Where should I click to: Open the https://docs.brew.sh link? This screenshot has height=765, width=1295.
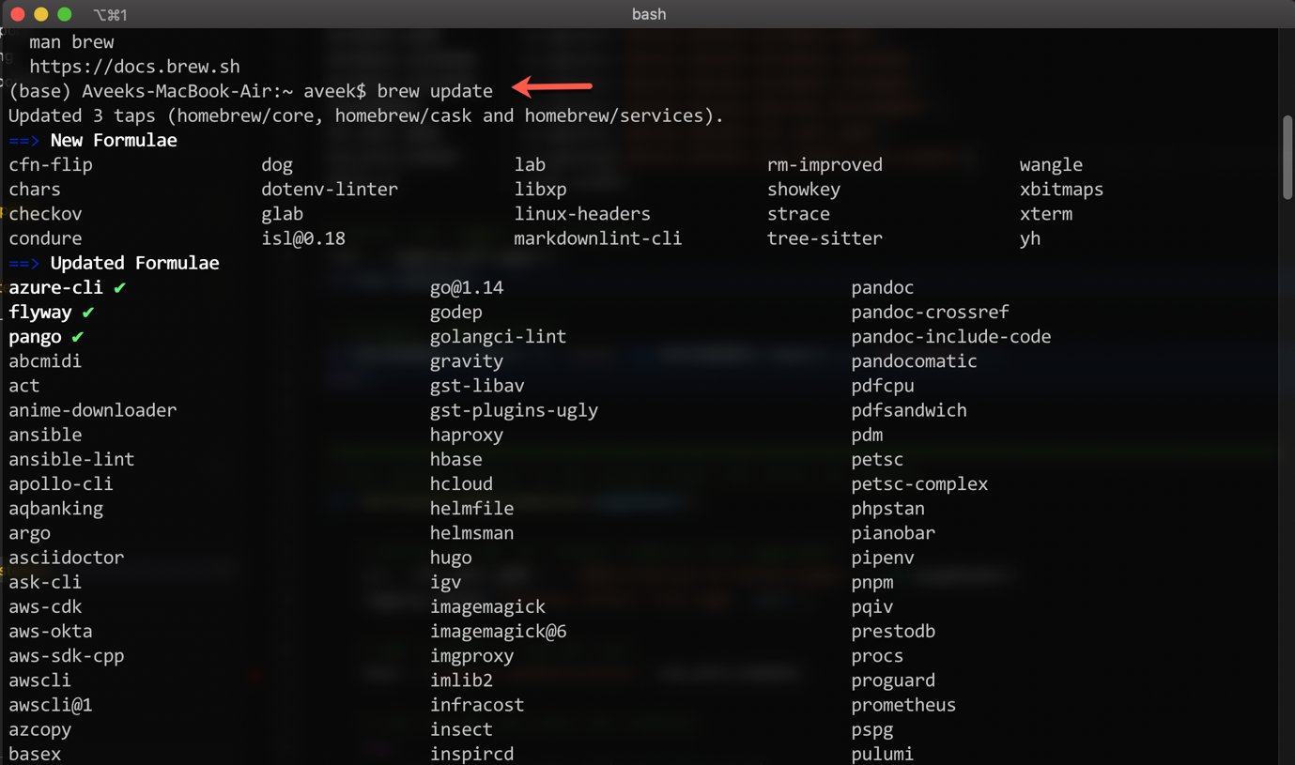[x=134, y=67]
